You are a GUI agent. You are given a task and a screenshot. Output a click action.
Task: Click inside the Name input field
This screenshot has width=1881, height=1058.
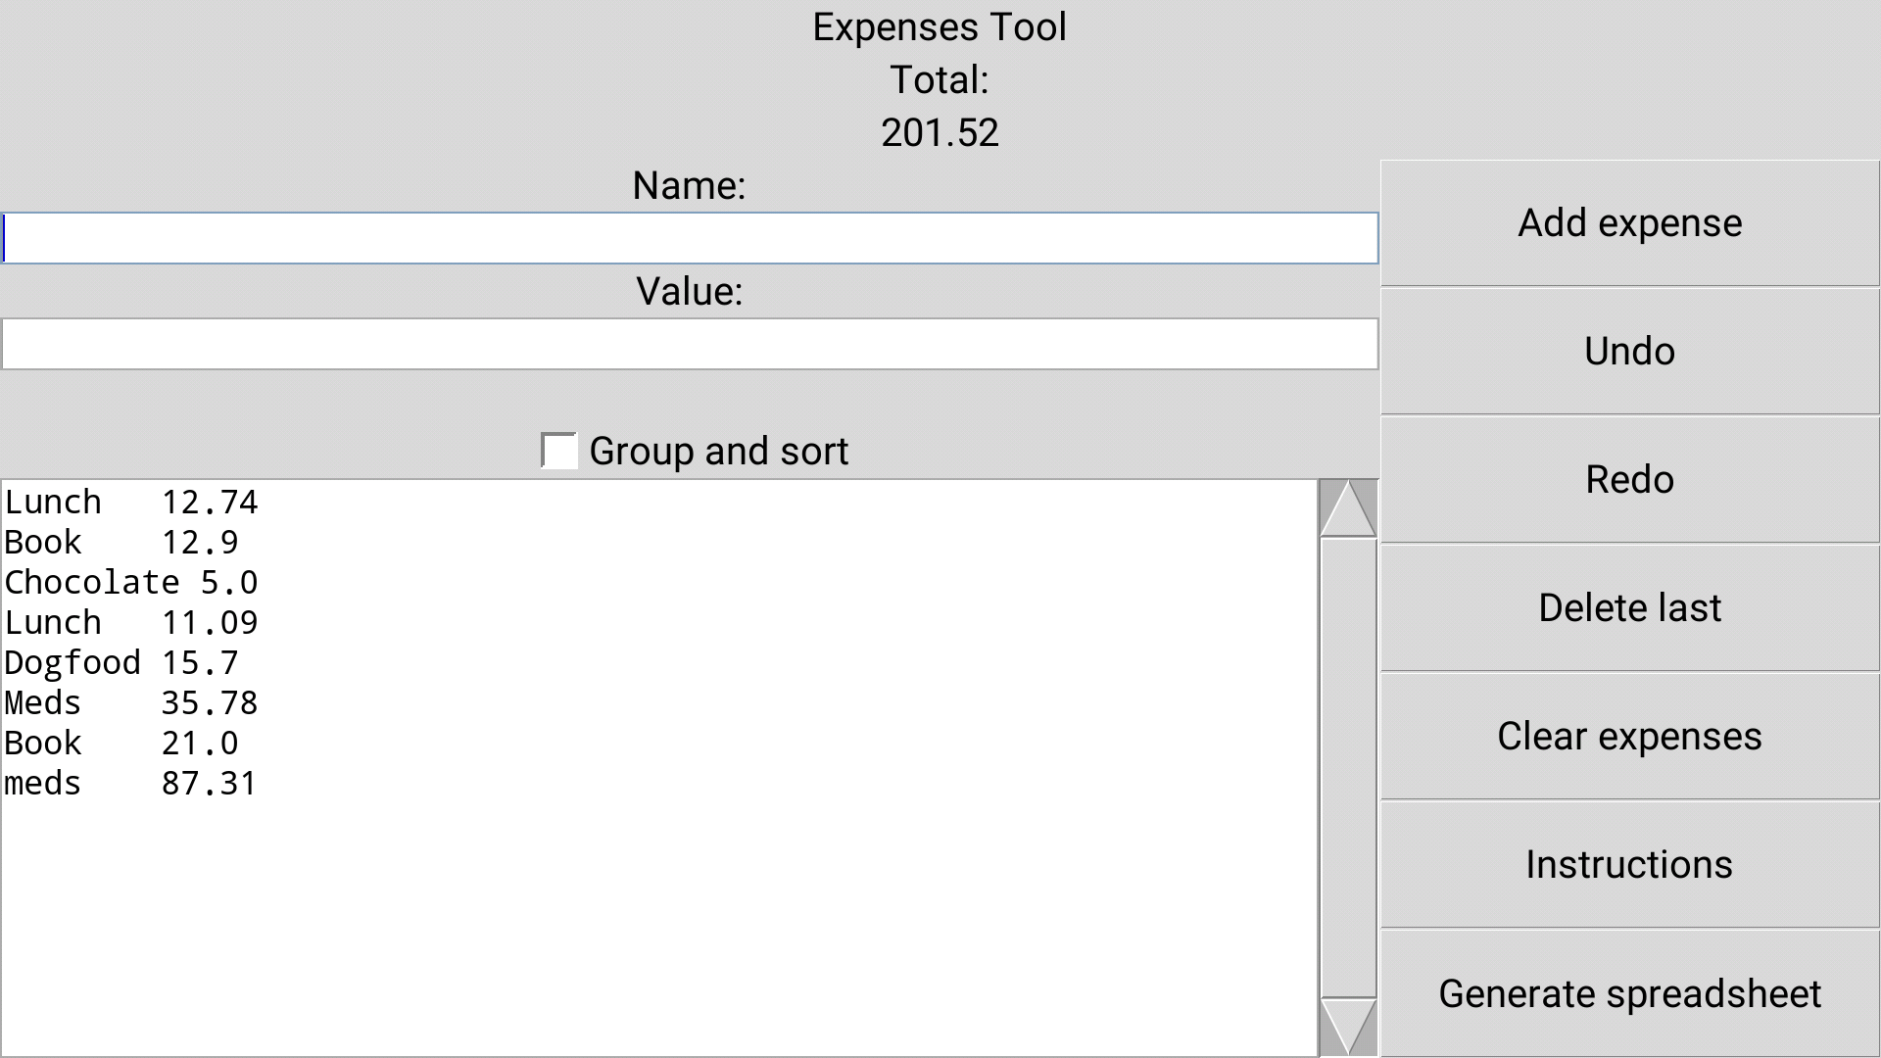(x=686, y=237)
